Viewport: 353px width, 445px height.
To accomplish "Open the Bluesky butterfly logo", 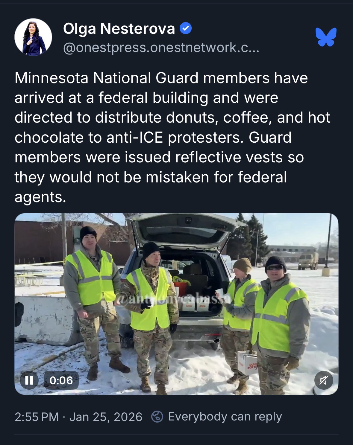I will (326, 37).
